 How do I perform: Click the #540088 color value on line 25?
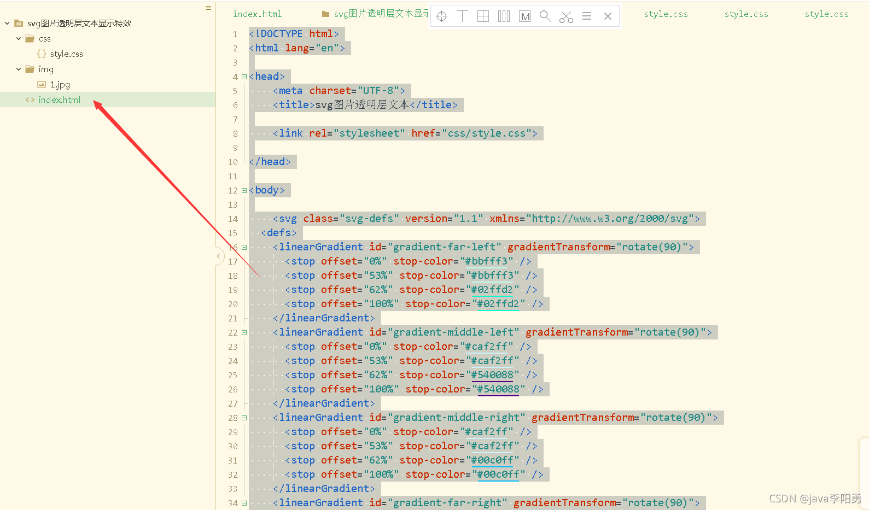(x=492, y=375)
